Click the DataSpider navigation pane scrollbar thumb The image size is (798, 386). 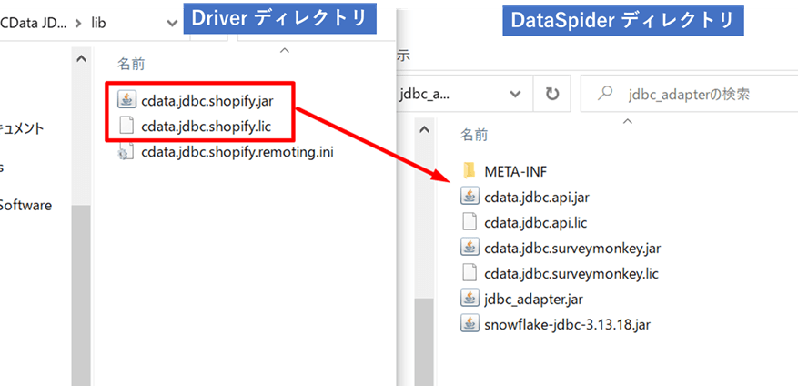(423, 341)
